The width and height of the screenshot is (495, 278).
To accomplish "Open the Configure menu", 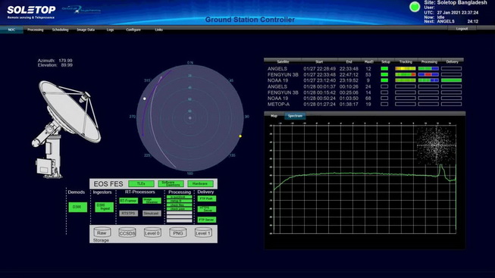I will 133,30.
